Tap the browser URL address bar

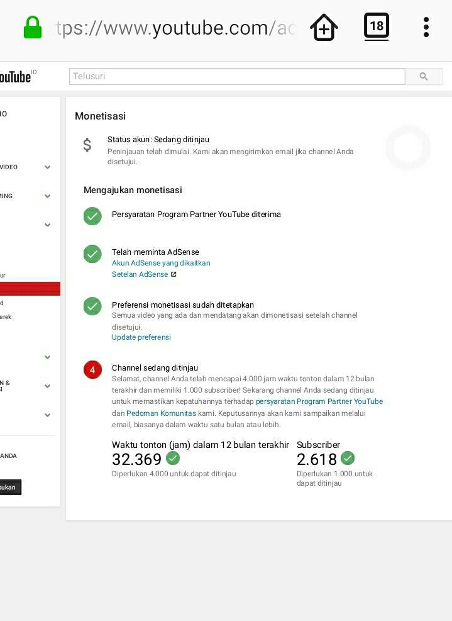pos(176,28)
